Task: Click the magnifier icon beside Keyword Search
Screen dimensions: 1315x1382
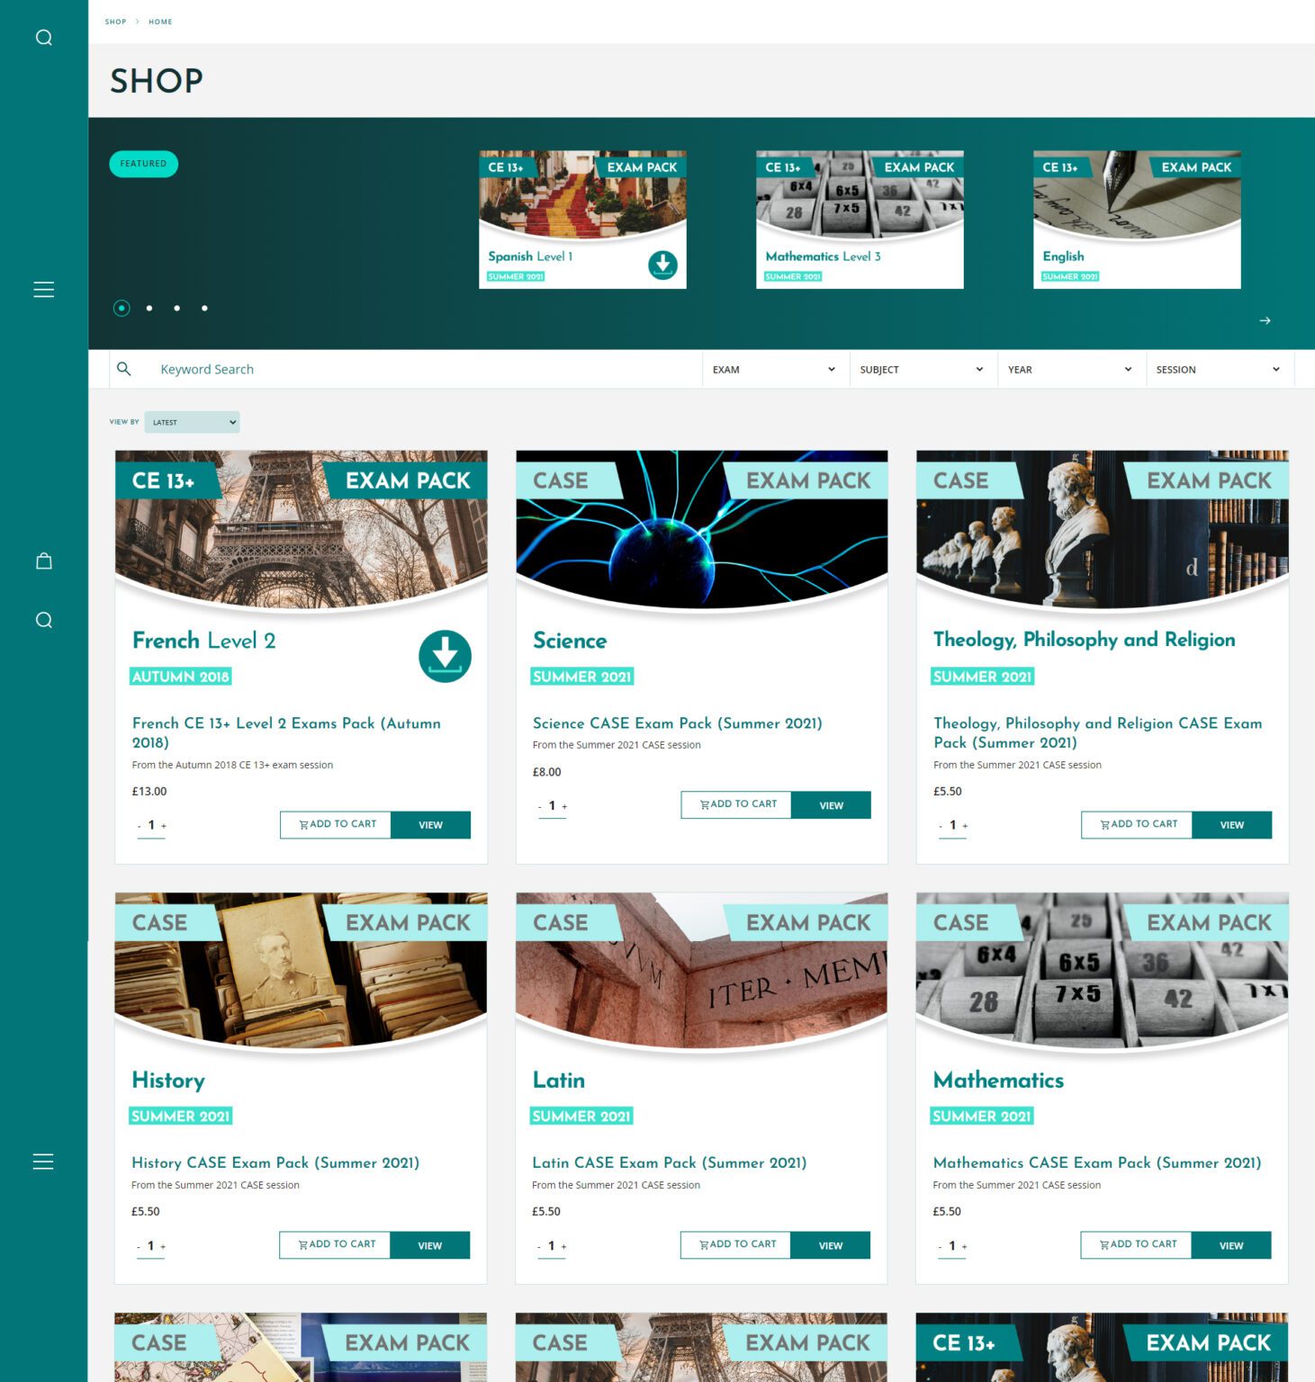Action: 124,369
